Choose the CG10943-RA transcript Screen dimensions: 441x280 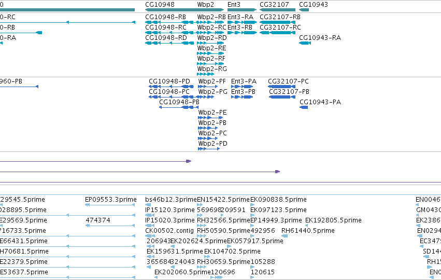pyautogui.click(x=320, y=38)
